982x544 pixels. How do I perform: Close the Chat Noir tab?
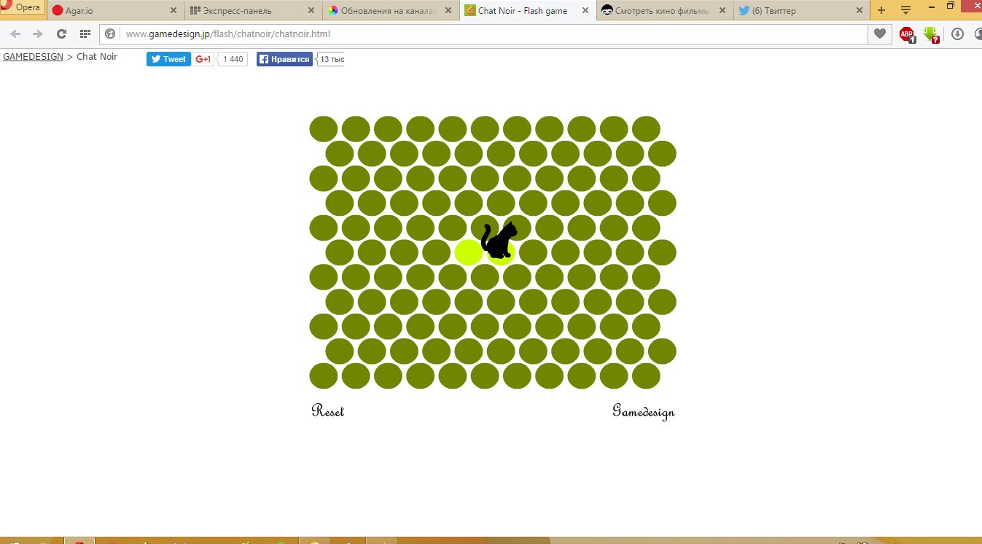[x=585, y=11]
